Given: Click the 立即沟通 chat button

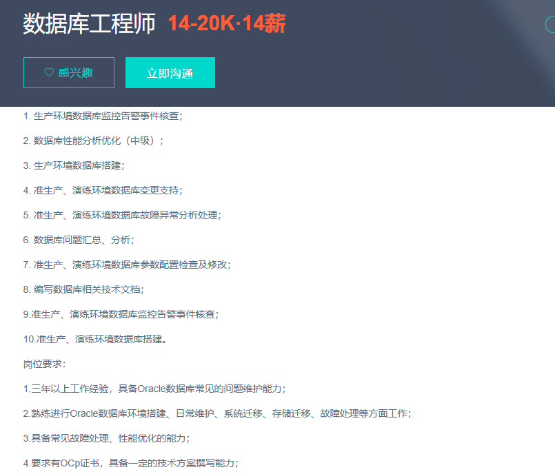Looking at the screenshot, I should (x=170, y=72).
